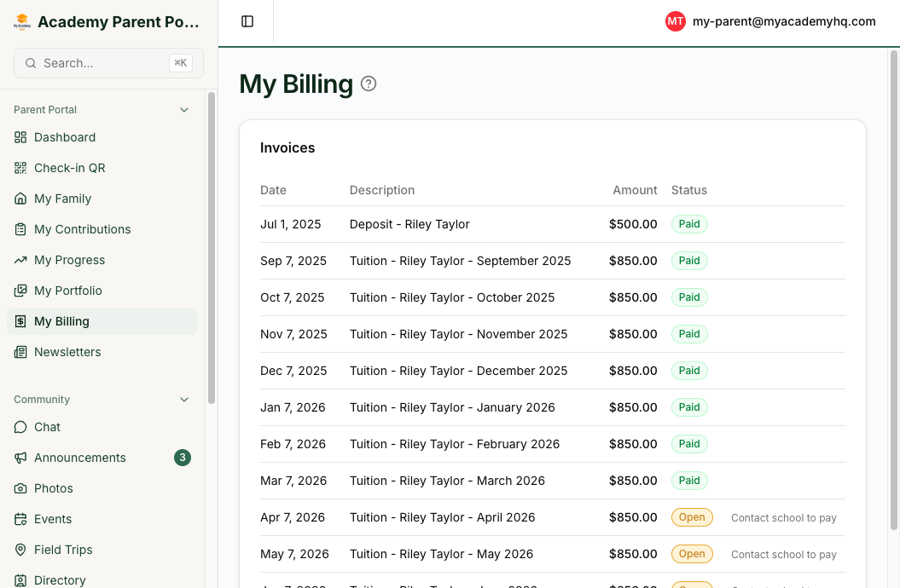Click the Open badge for April 2026 tuition
900x588 pixels.
tap(692, 517)
